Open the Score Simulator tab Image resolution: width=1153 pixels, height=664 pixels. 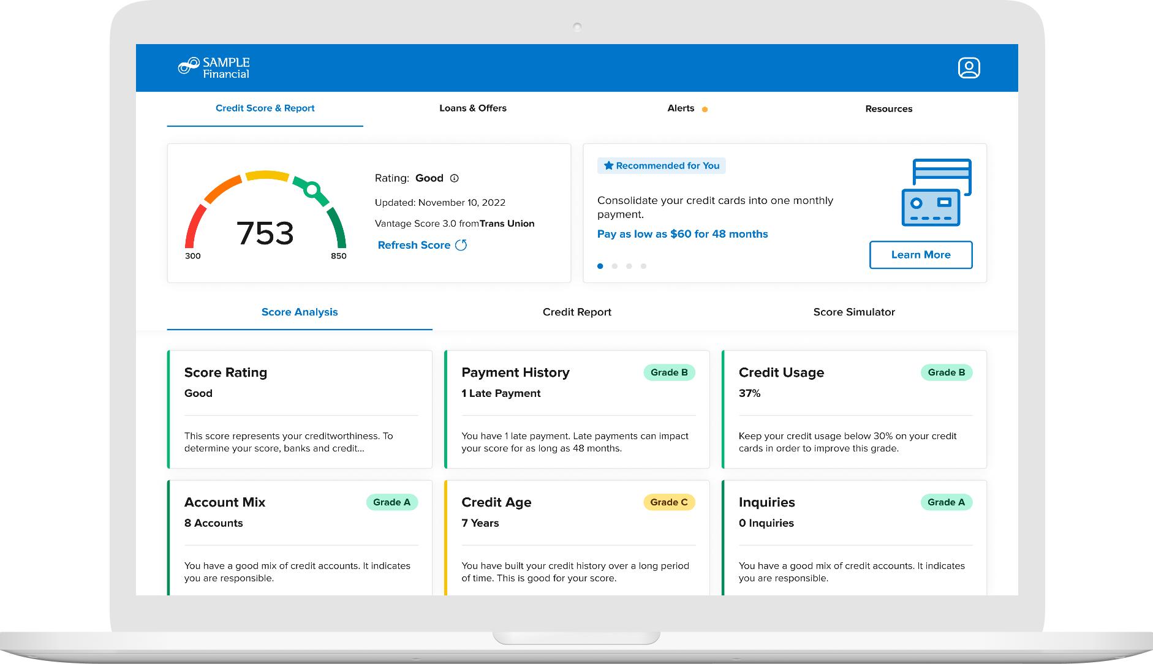click(x=854, y=312)
